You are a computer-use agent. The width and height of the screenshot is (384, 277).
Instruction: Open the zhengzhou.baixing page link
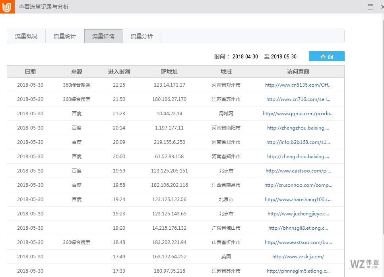[x=299, y=128]
